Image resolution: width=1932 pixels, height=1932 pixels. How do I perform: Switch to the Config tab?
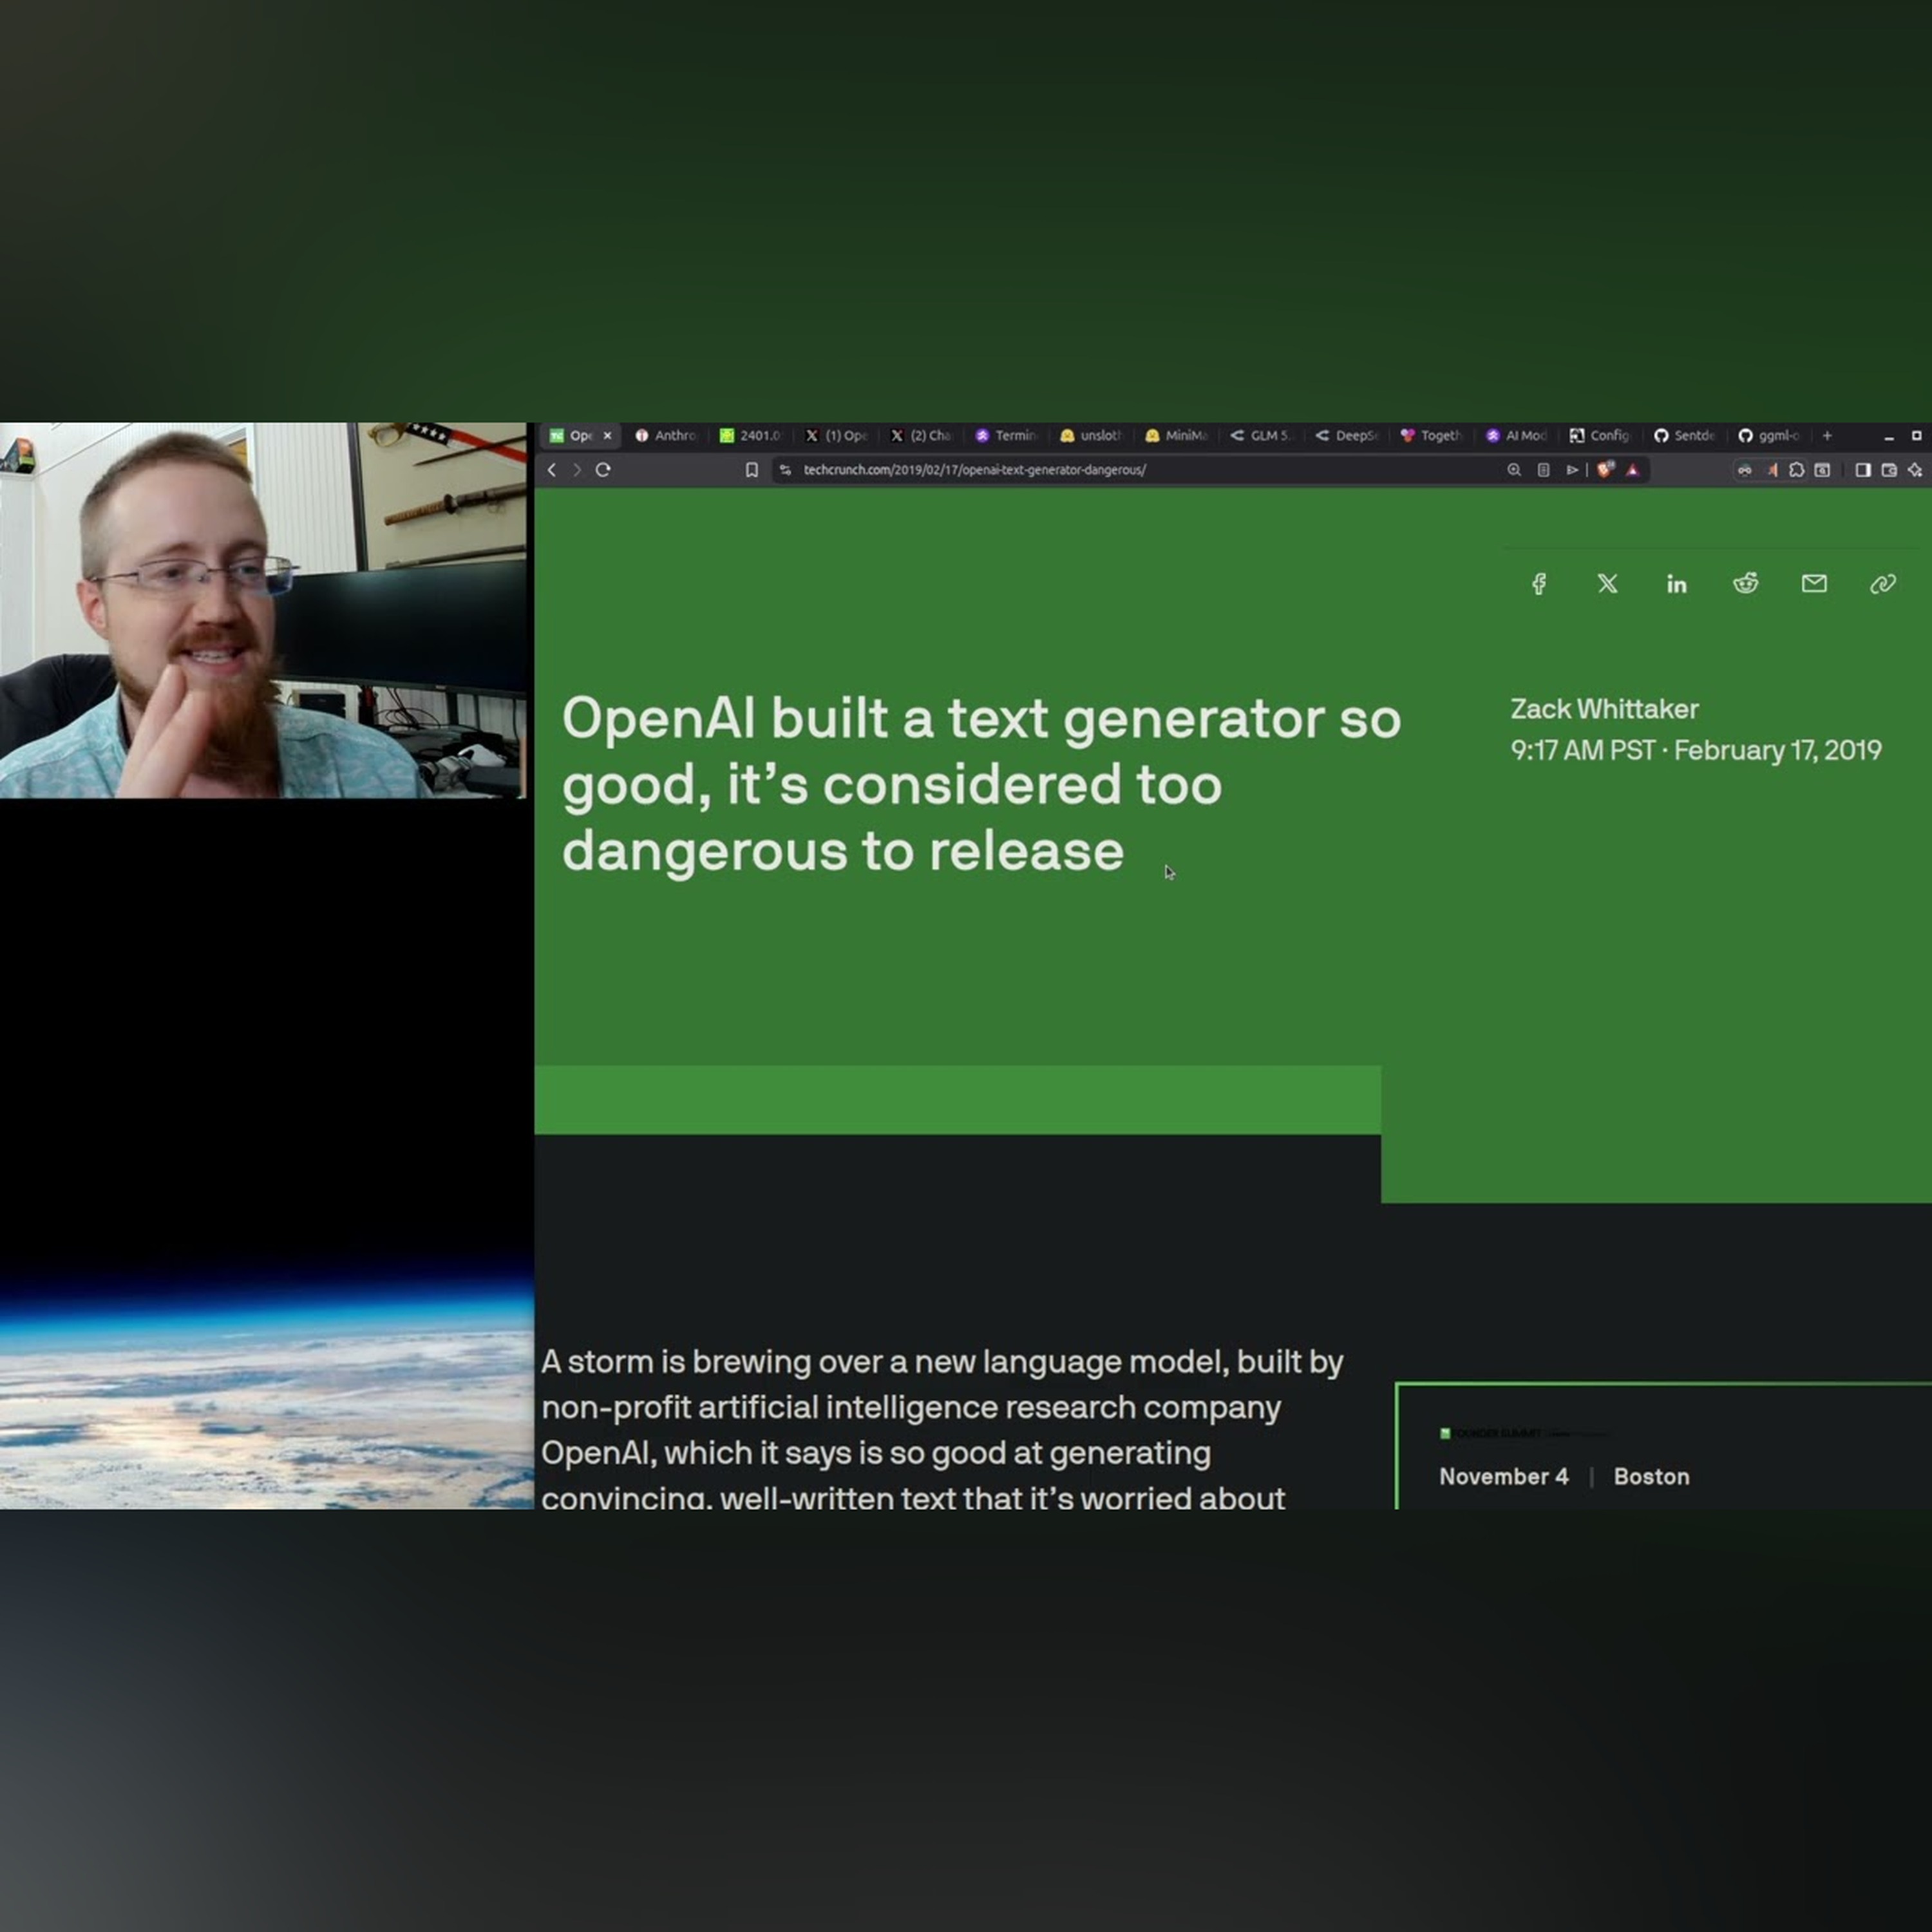point(1600,436)
